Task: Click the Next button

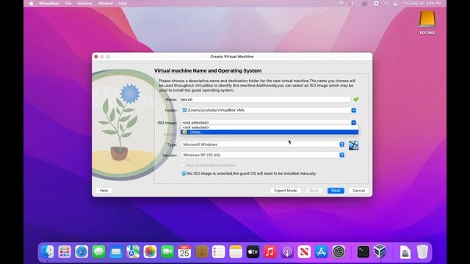Action: 336,191
